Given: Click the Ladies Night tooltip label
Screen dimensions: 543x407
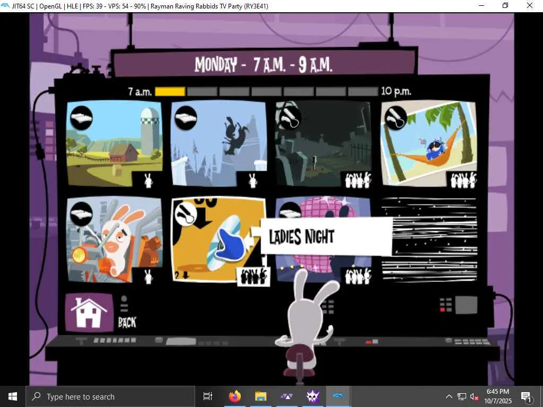Looking at the screenshot, I should tap(326, 237).
